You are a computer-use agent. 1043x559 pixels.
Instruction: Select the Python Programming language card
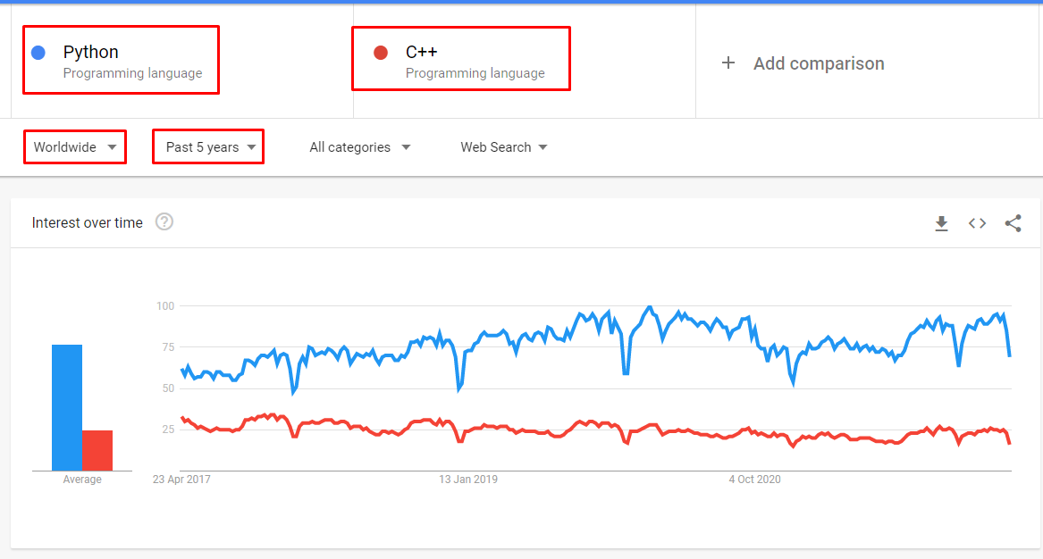121,59
